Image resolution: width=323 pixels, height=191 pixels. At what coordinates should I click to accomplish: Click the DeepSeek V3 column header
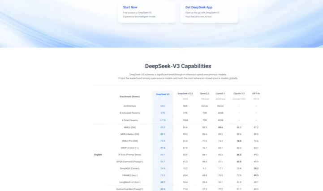click(163, 94)
